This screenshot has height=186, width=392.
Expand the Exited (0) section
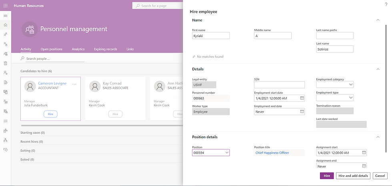[x=27, y=159]
